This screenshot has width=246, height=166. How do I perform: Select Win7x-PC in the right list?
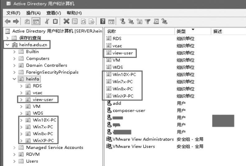click(123, 81)
